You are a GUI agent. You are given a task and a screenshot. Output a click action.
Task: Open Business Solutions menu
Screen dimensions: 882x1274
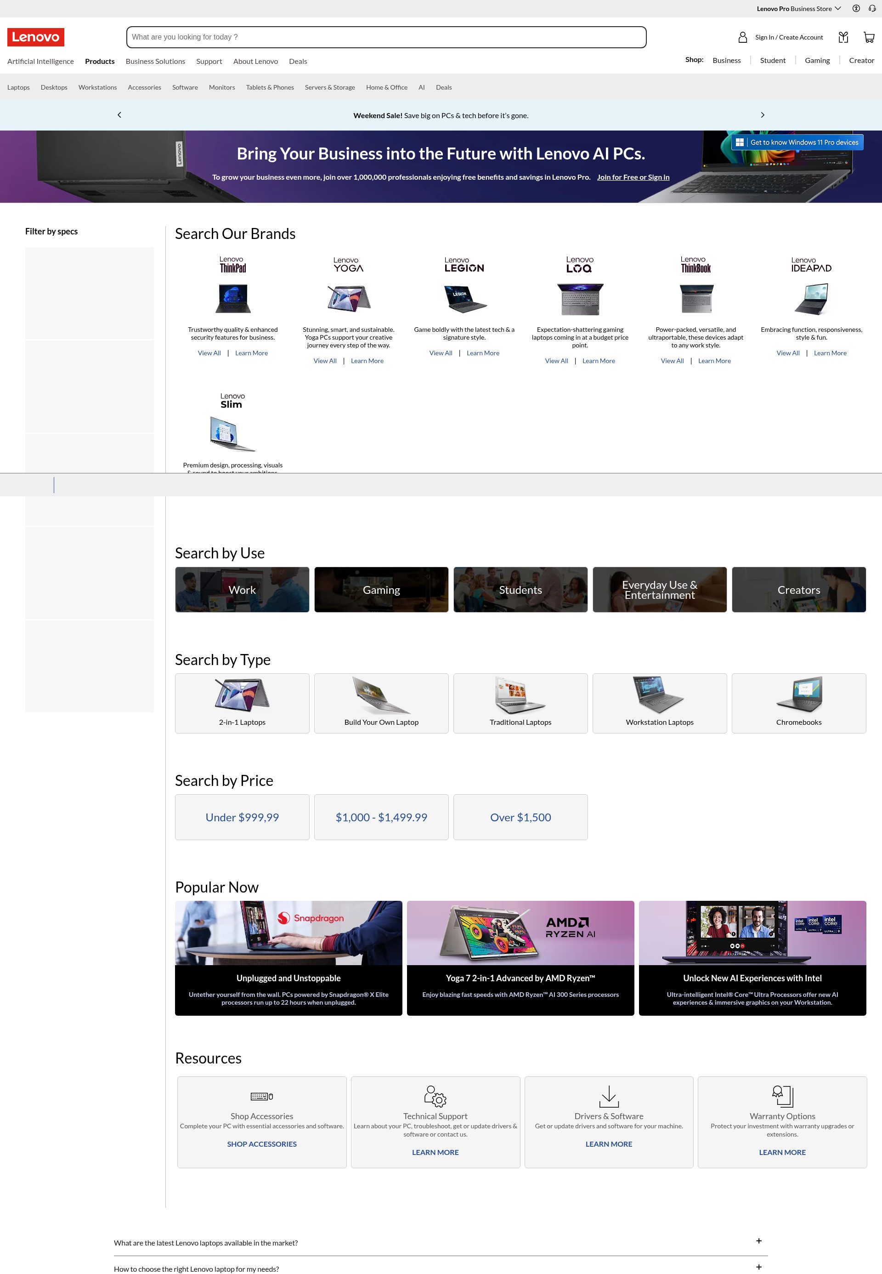tap(155, 62)
